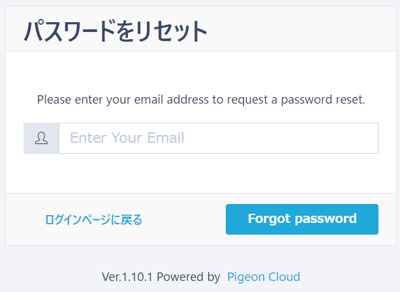This screenshot has width=400, height=292.
Task: Visit Pigeon Cloud from the footer
Action: pyautogui.click(x=264, y=276)
